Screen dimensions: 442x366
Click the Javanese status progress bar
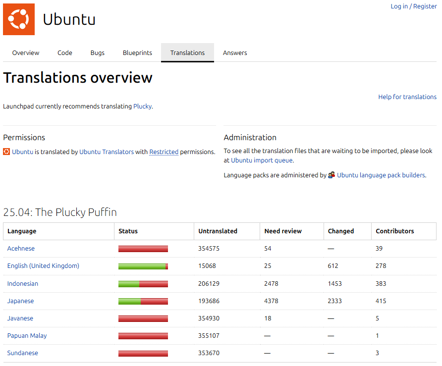click(x=143, y=318)
